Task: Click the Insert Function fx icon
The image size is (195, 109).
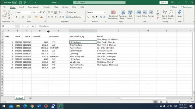Action: [x=33, y=26]
